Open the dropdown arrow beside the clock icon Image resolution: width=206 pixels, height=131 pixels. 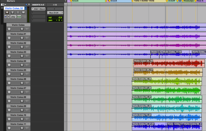click(x=29, y=5)
